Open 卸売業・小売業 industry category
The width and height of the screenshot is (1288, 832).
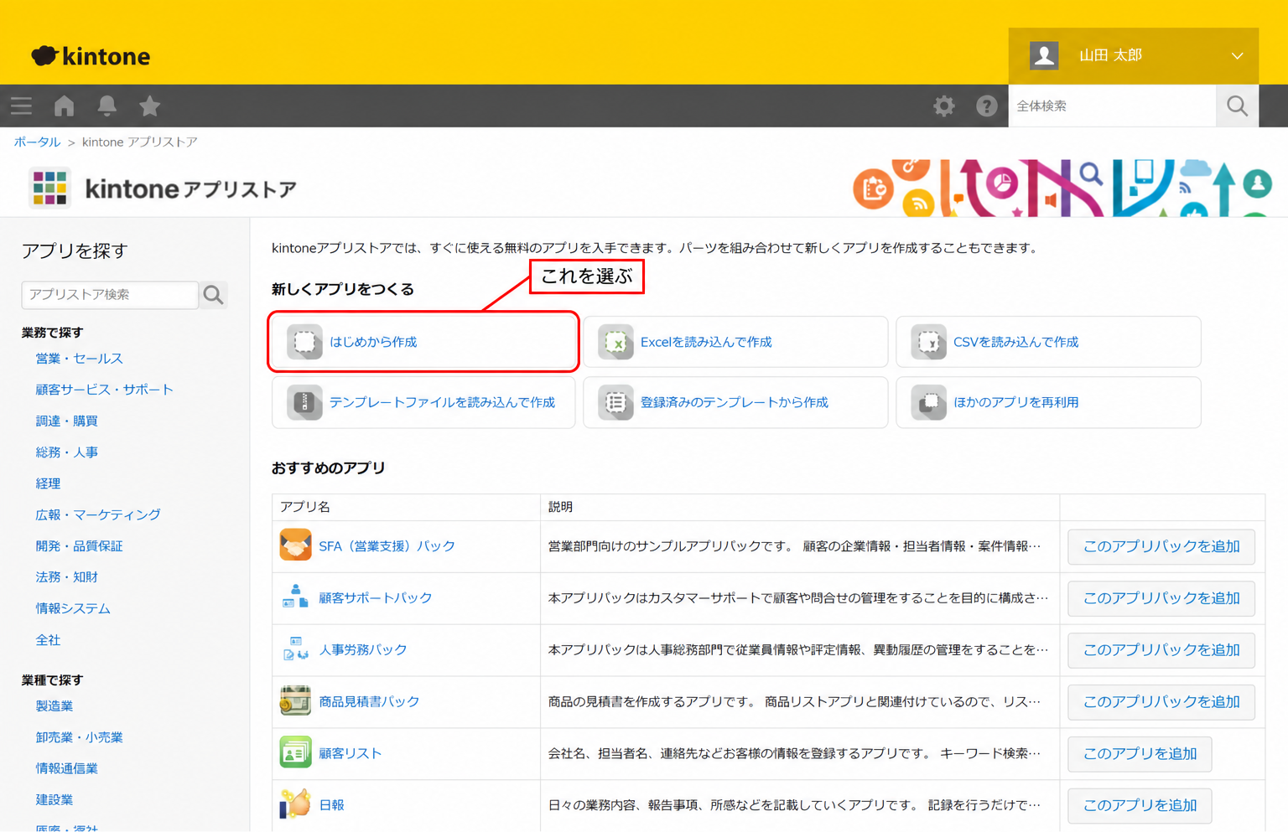pyautogui.click(x=79, y=737)
